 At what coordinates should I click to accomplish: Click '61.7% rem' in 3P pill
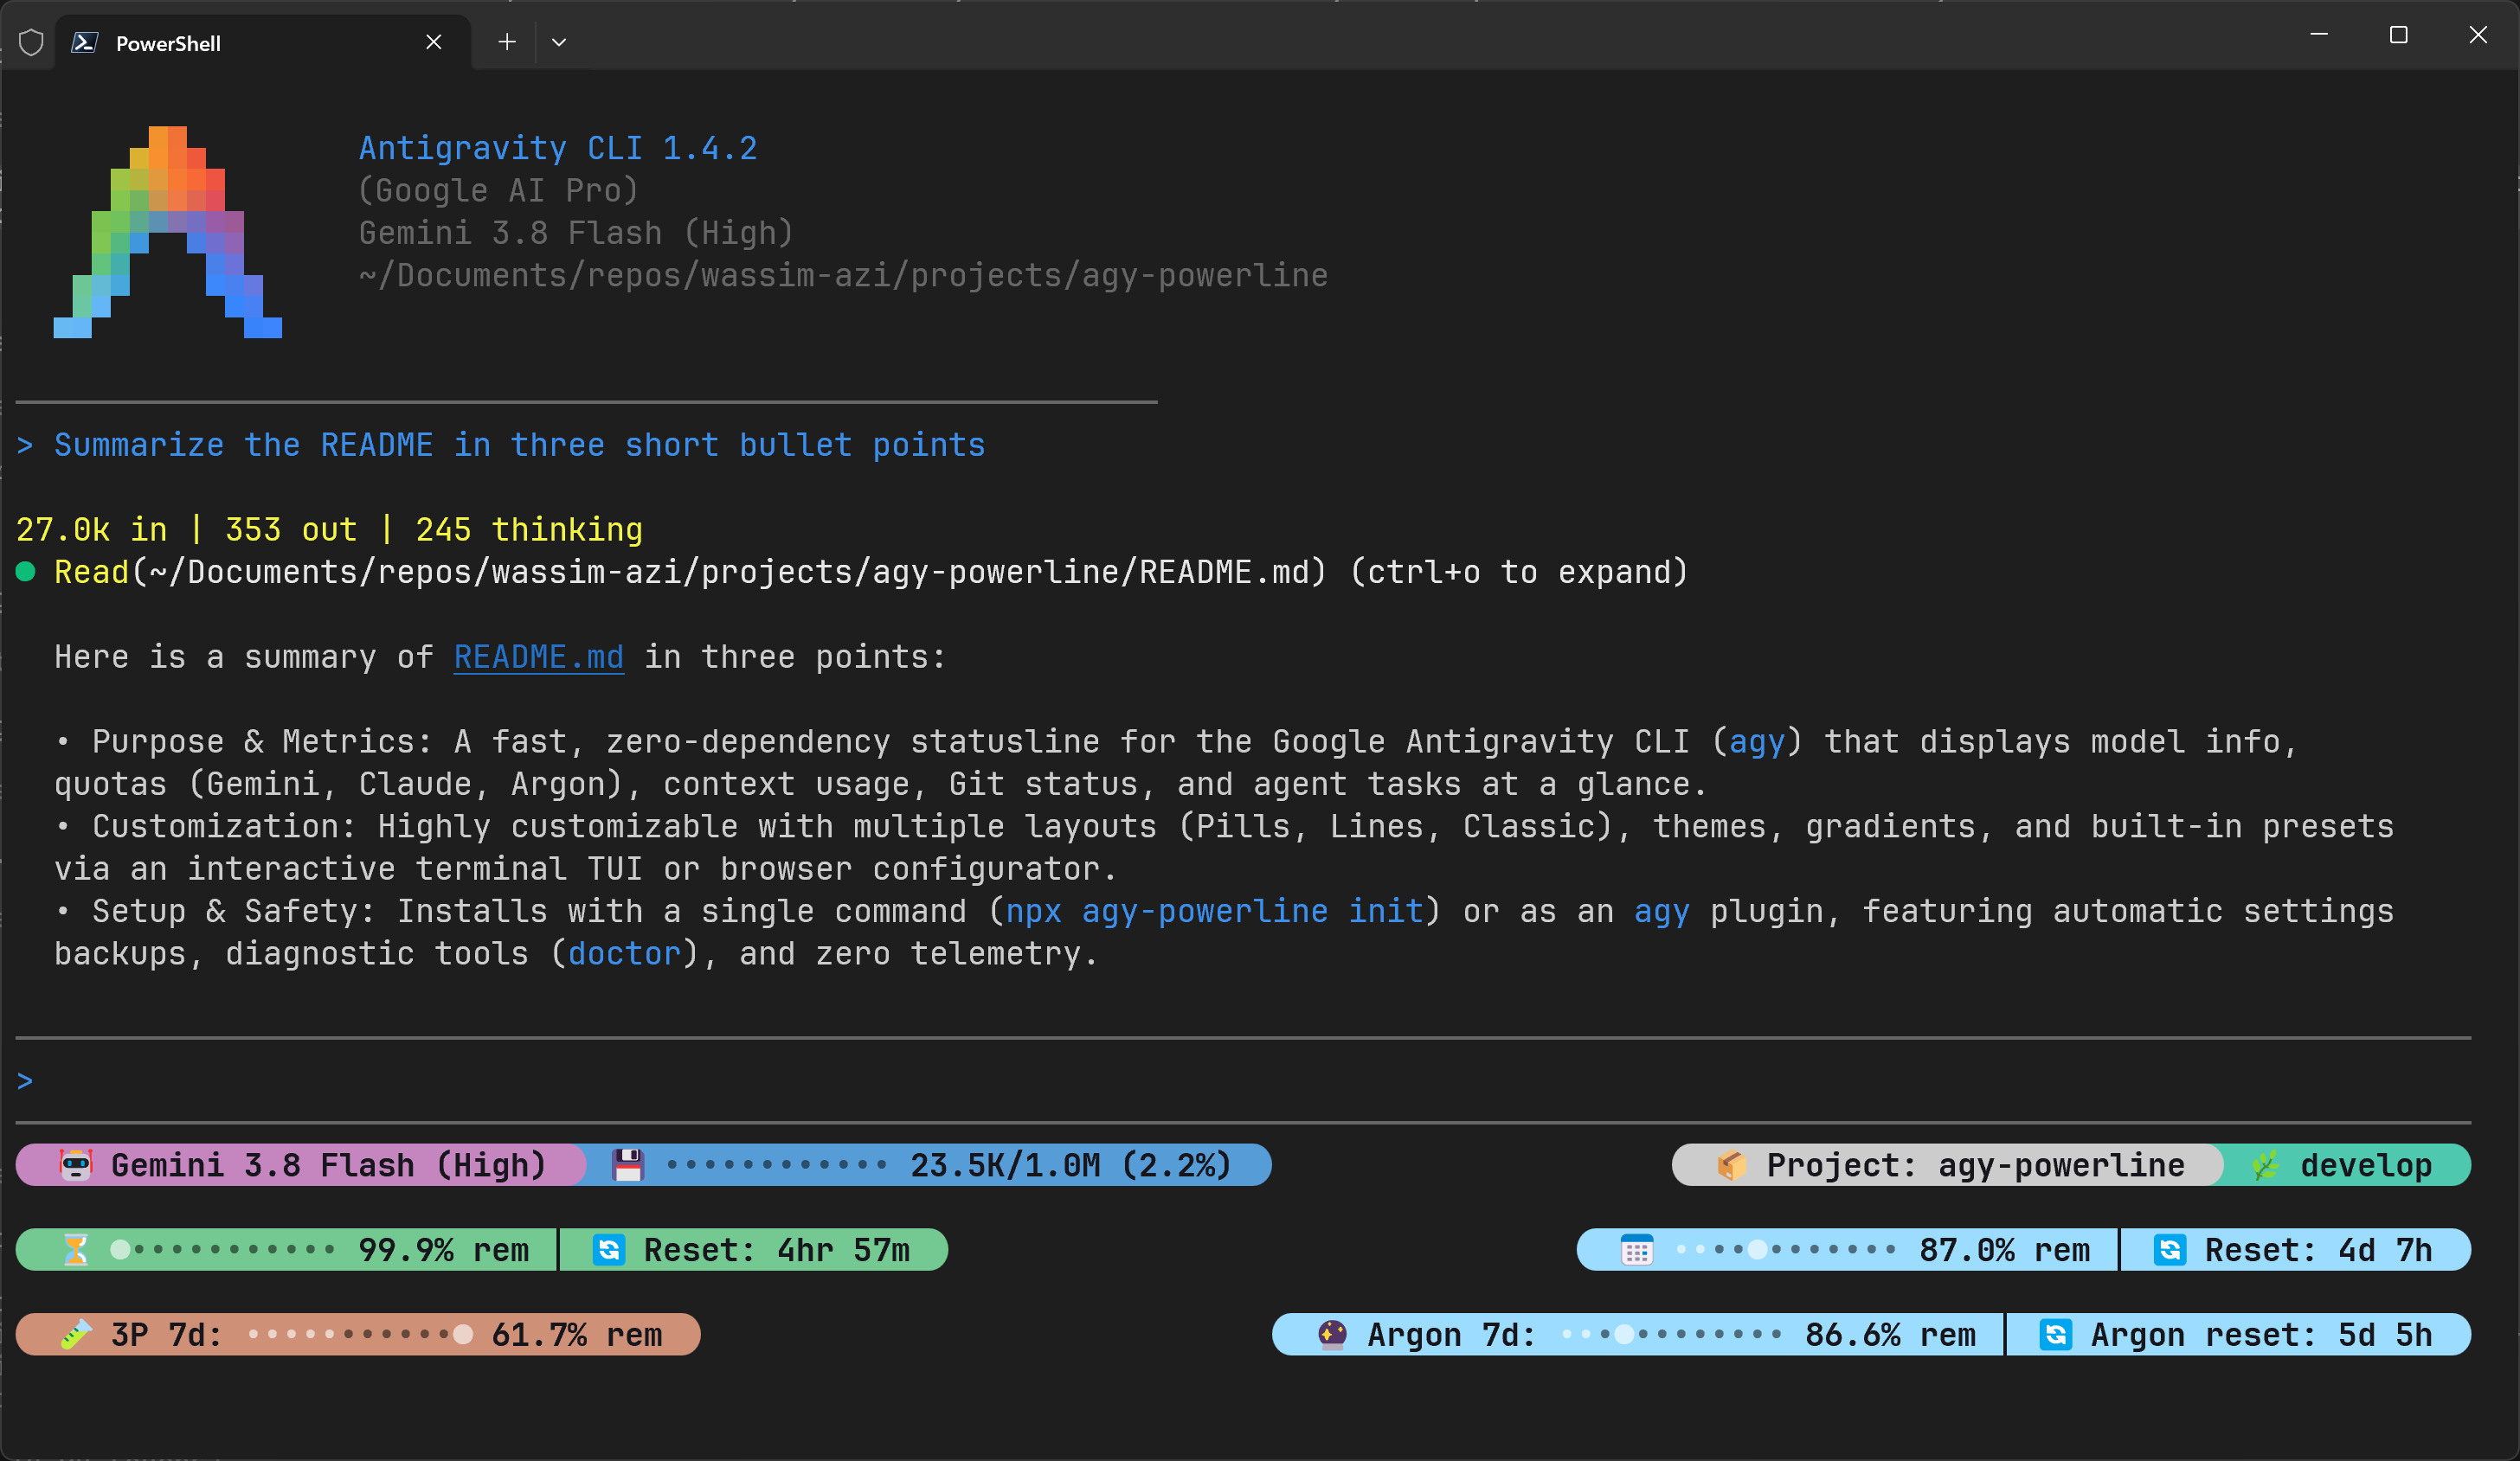click(x=577, y=1334)
